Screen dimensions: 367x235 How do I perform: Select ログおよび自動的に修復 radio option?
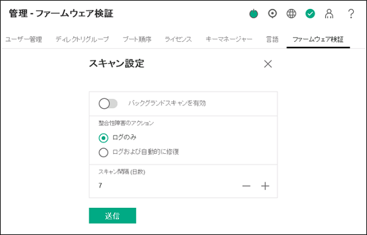tap(103, 152)
